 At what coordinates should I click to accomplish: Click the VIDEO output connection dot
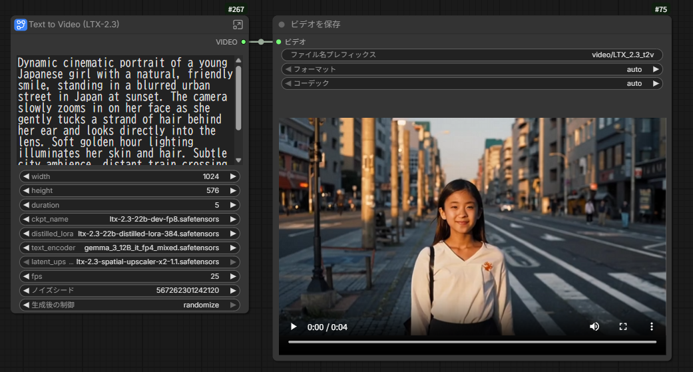point(244,42)
